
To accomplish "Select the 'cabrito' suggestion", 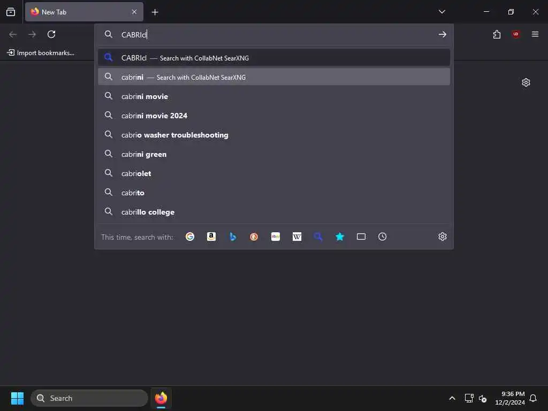I will click(x=273, y=193).
